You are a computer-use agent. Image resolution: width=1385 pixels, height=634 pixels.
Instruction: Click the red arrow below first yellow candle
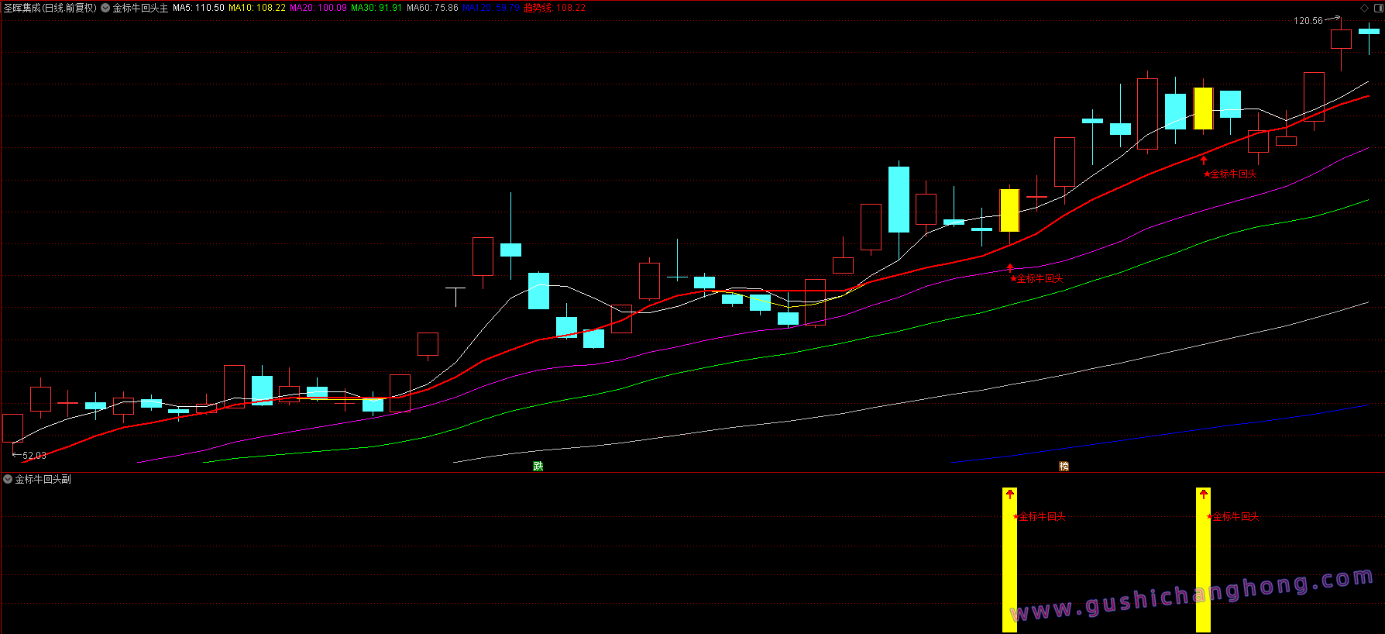pos(1010,268)
